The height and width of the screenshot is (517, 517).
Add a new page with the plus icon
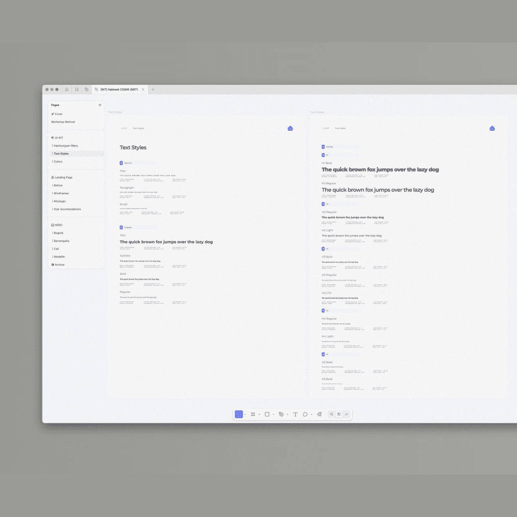[x=100, y=105]
